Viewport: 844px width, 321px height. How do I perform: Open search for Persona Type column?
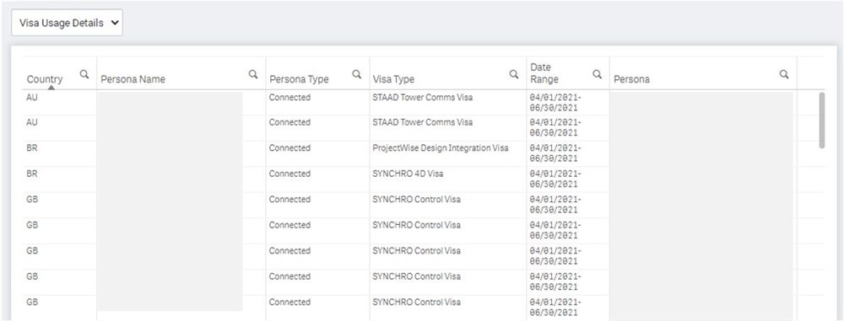[356, 74]
